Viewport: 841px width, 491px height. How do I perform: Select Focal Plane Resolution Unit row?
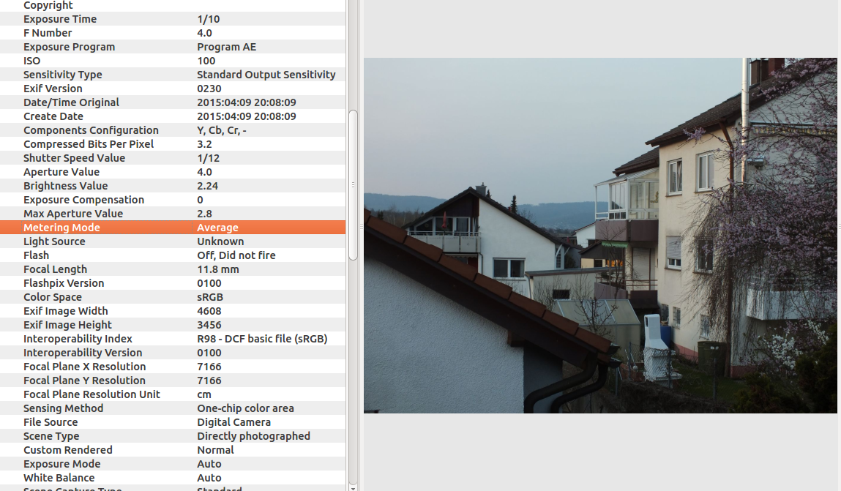(x=173, y=394)
